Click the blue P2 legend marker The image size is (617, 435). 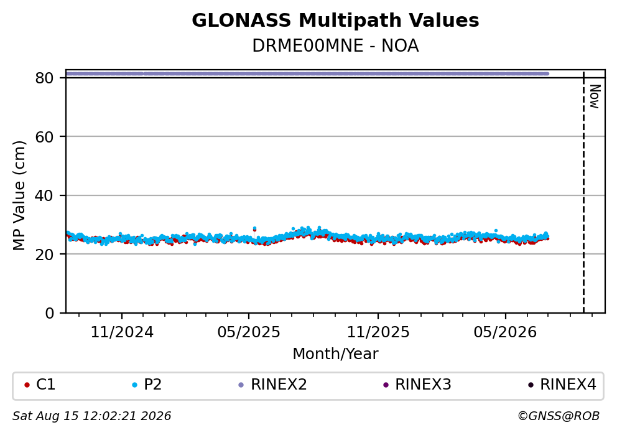point(134,385)
